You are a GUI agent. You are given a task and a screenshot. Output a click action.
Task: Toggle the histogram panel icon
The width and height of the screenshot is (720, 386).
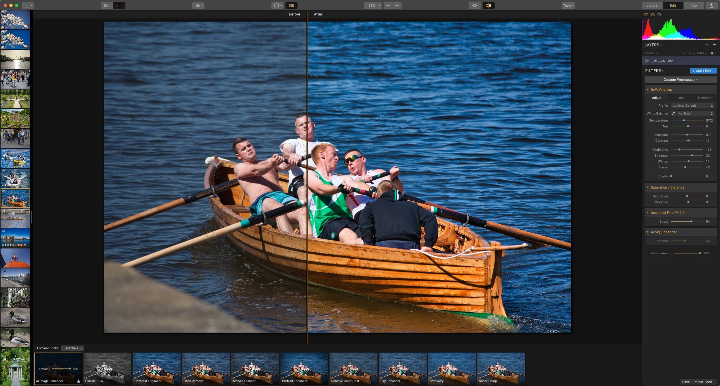coord(646,15)
